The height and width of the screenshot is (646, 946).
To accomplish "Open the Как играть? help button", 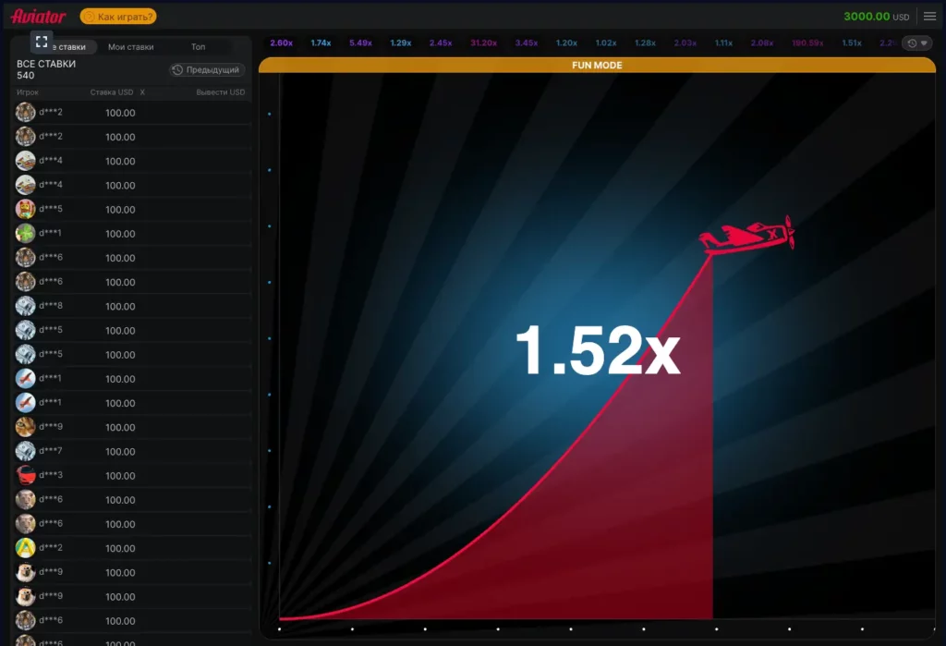I will 118,17.
